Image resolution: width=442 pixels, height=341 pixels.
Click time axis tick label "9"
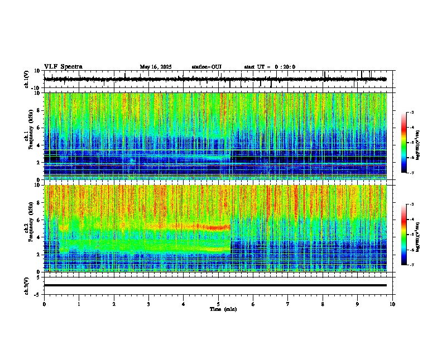pos(357,304)
